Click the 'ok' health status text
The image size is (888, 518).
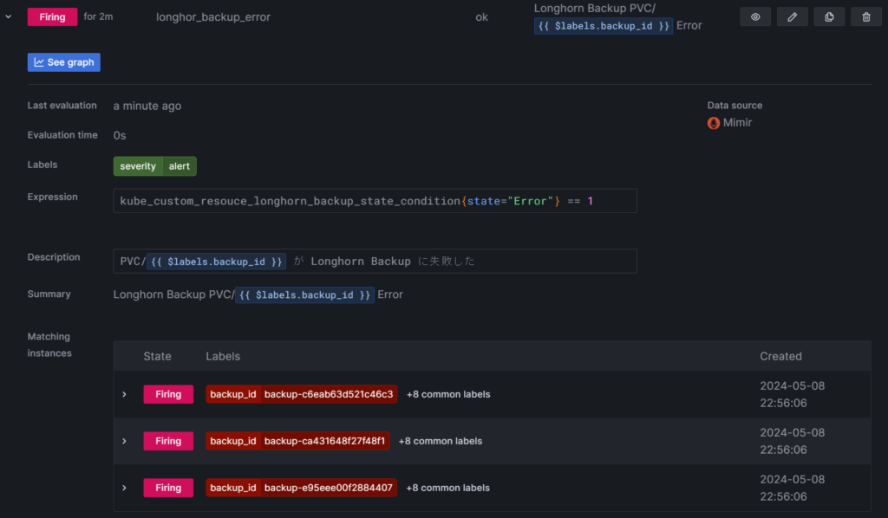coord(481,17)
